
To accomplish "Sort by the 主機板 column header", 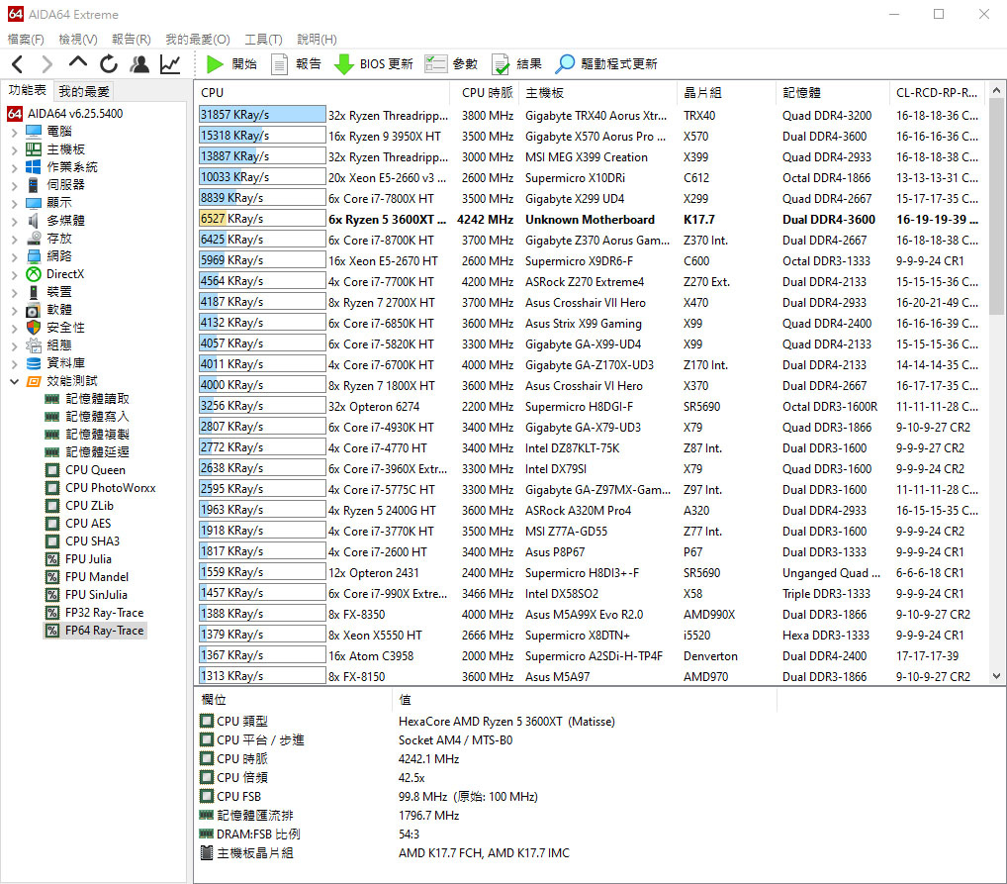I will tap(597, 93).
